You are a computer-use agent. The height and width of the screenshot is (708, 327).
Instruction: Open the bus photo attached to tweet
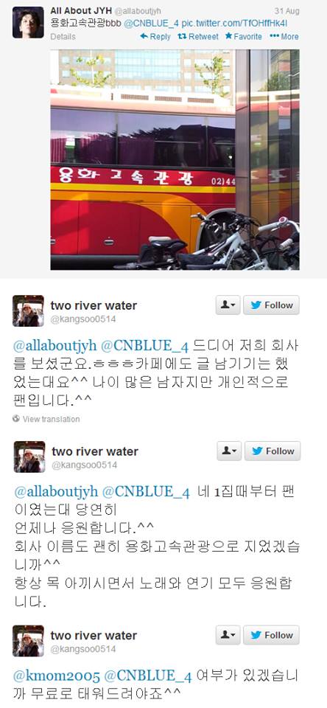[175, 159]
